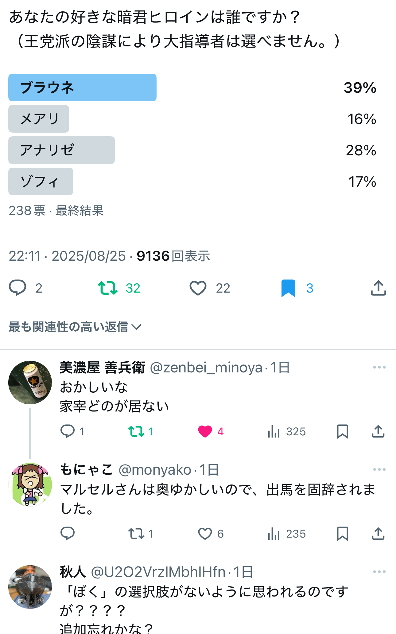The height and width of the screenshot is (634, 396).
Task: Open more options for もにゃこ's reply
Action: (379, 470)
